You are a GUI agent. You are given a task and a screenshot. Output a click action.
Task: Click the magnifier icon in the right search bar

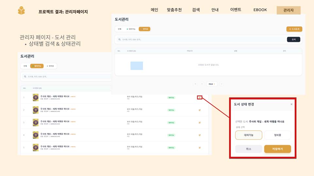120,39
